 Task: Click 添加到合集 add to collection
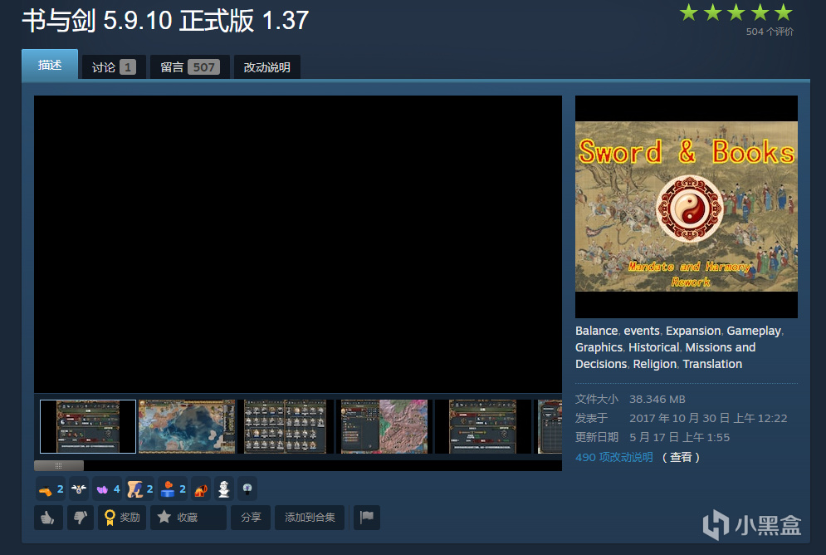coord(310,518)
